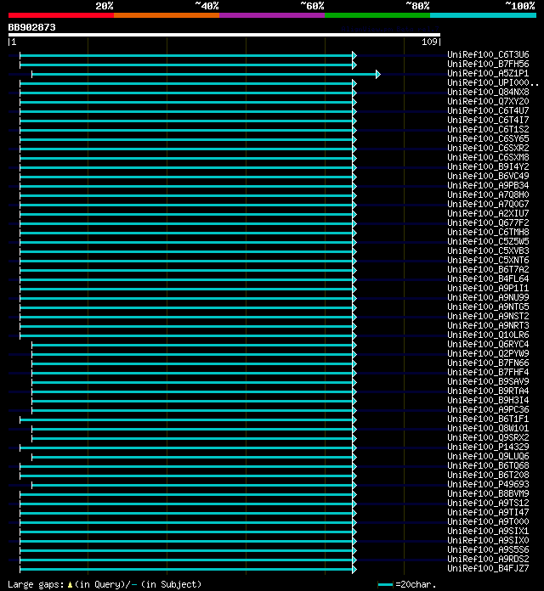Image resolution: width=544 pixels, height=591 pixels.
Task: Choose subject UniRef100_B9I4Y2
Action: point(488,166)
